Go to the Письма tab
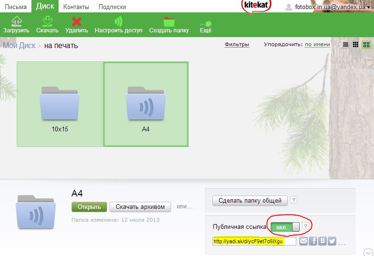This screenshot has height=256, width=374. [16, 7]
